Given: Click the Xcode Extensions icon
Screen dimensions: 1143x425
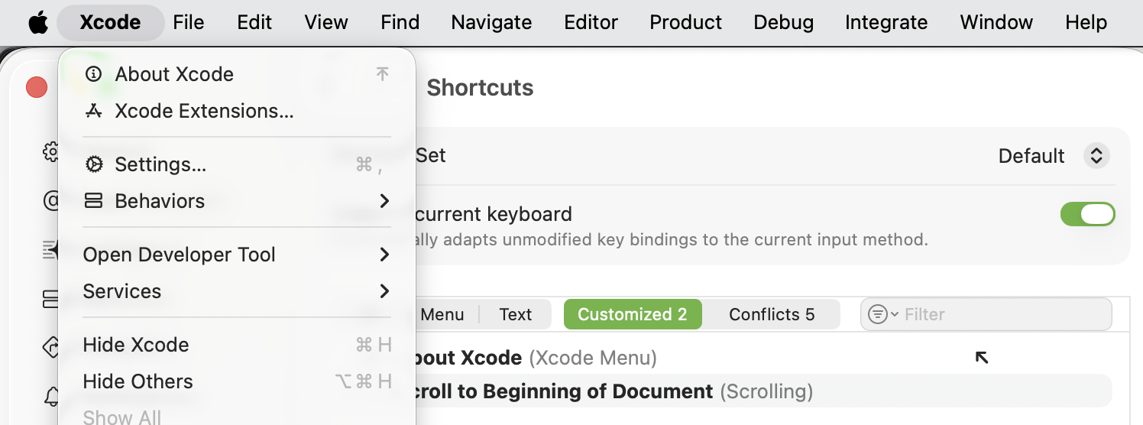Looking at the screenshot, I should [94, 111].
